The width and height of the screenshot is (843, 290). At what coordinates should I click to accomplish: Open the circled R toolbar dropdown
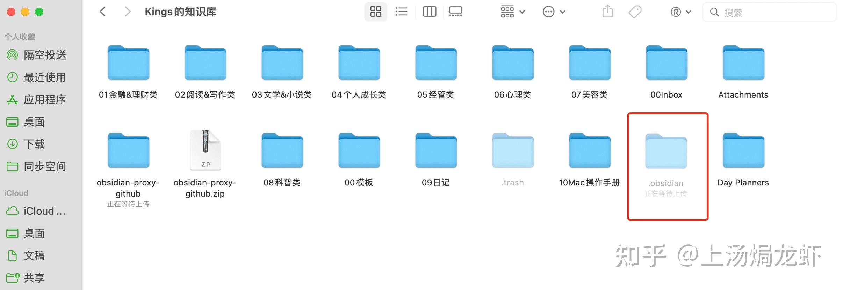click(x=681, y=12)
